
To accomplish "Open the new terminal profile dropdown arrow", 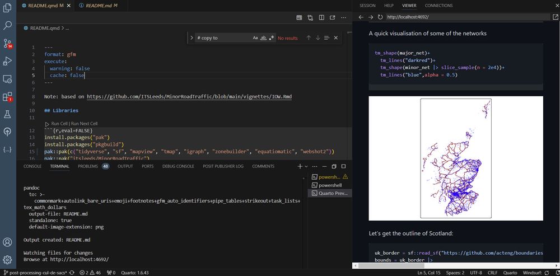I will (306, 166).
